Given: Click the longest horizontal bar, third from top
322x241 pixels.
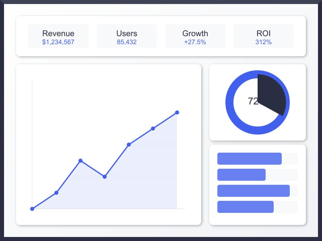Looking at the screenshot, I should 254,191.
